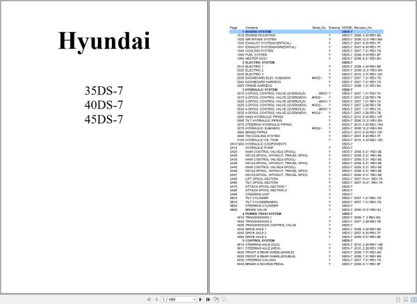
Task: Click the STEERING HYDRAULIC PIPING entry
Action: [268, 125]
